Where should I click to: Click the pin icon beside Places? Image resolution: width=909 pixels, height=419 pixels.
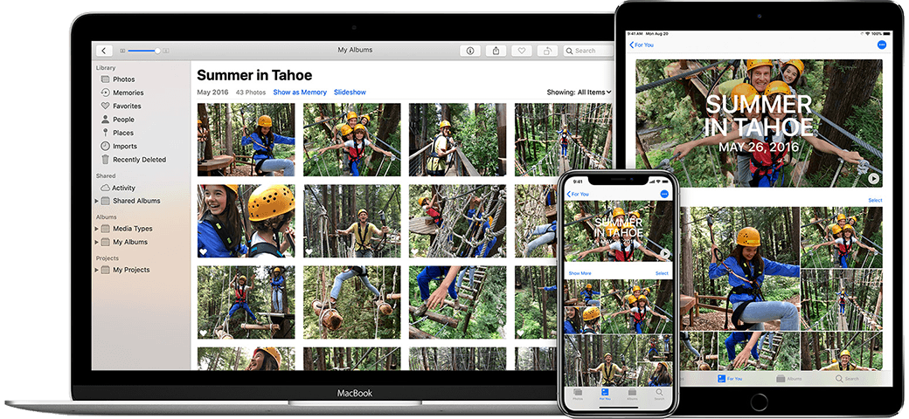point(105,133)
